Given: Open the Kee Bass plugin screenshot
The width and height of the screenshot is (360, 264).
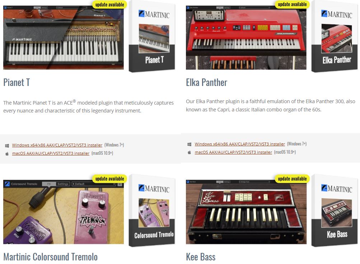Looking at the screenshot, I should click(246, 212).
